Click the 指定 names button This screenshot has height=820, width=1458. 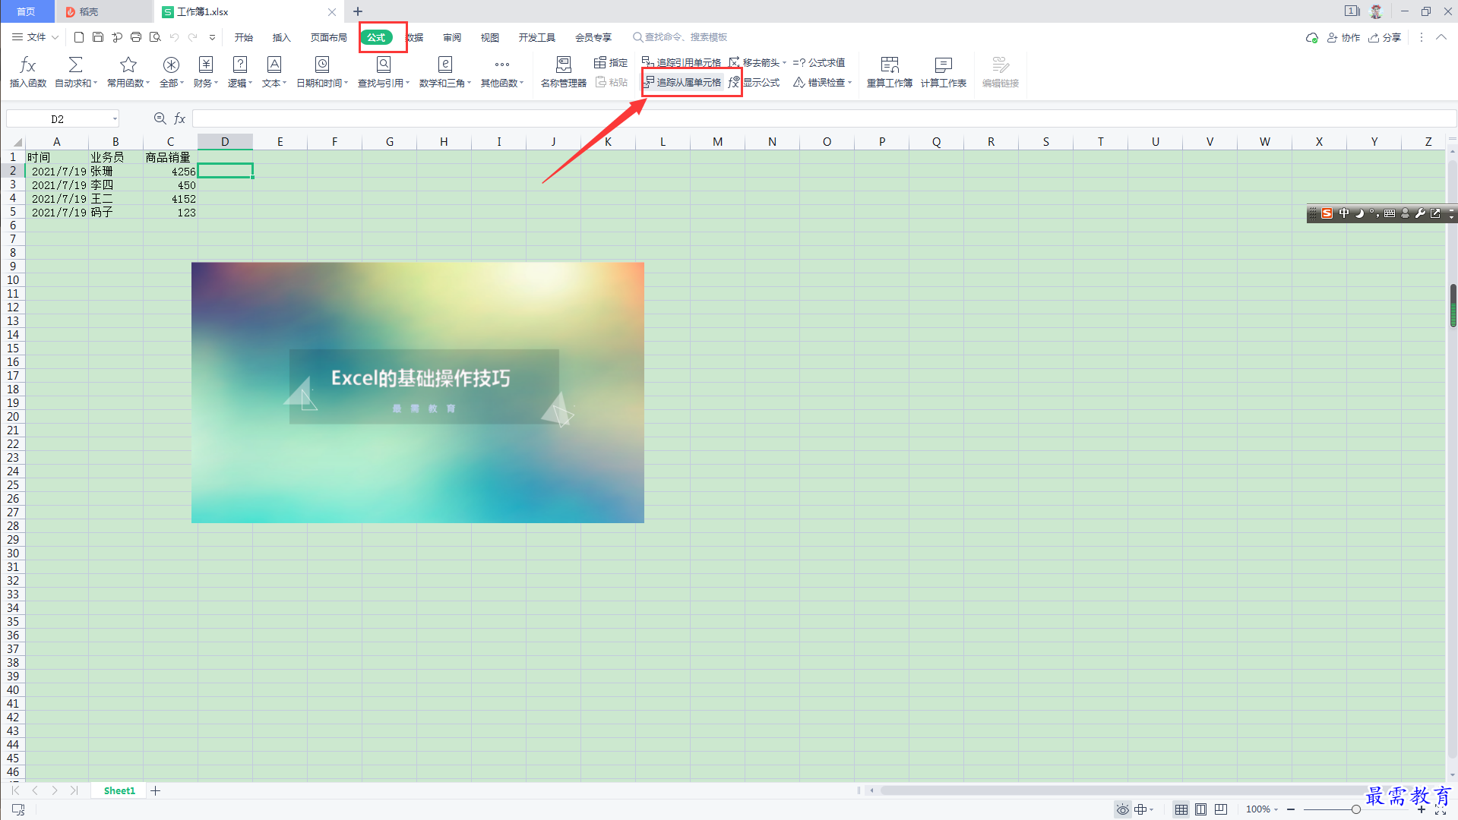(611, 63)
